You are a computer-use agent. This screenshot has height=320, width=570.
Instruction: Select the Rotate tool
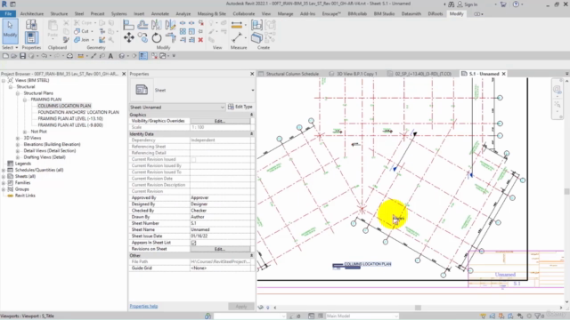tap(157, 37)
